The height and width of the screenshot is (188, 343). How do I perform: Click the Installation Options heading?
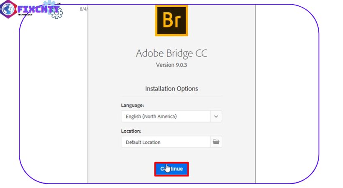point(171,89)
